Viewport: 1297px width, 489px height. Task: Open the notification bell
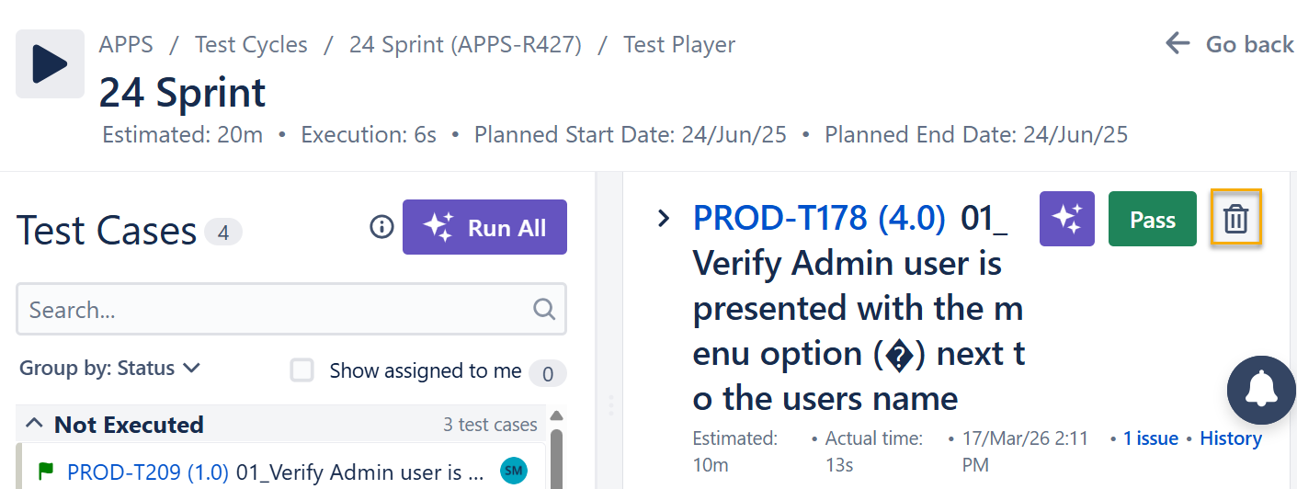coord(1261,390)
